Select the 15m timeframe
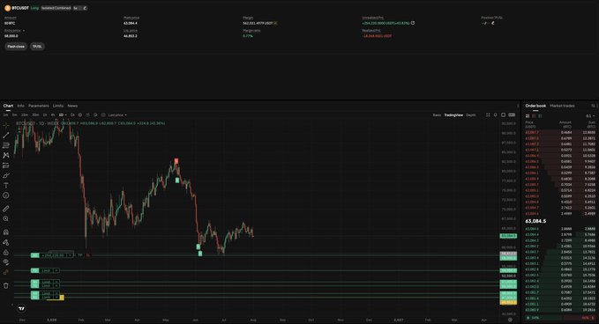 coord(25,114)
